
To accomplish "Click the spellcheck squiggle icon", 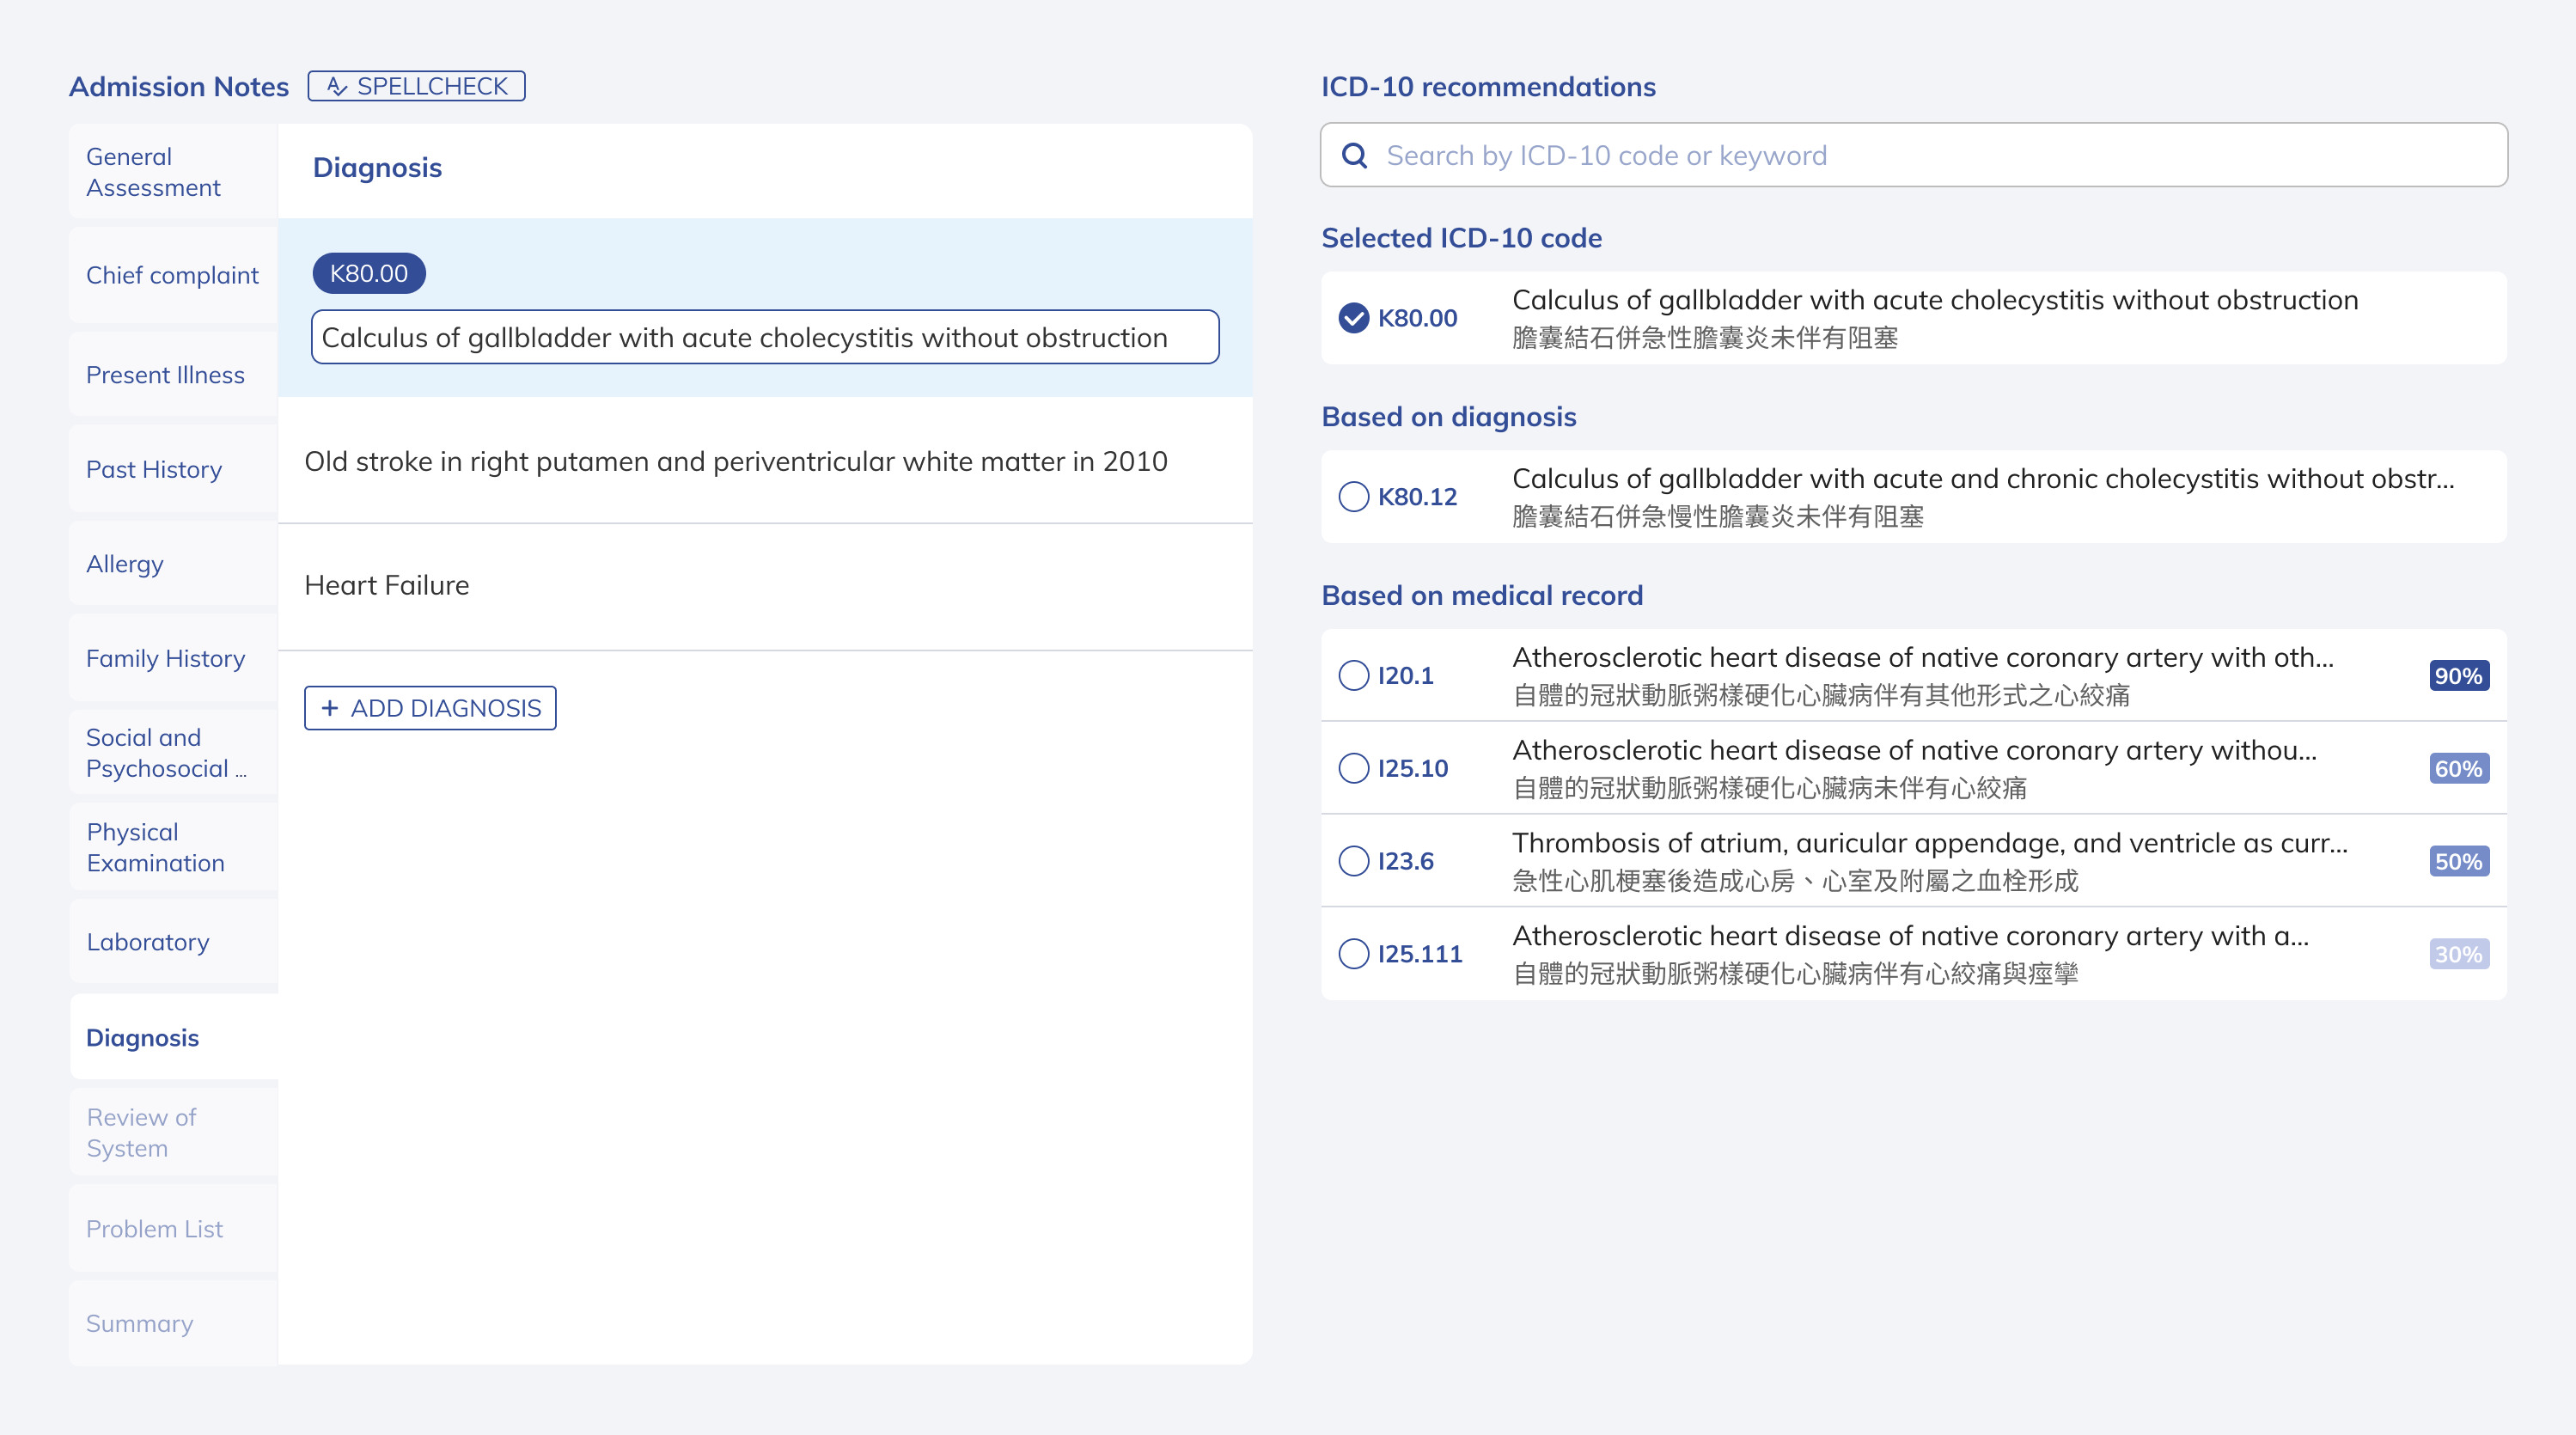I will (x=337, y=87).
